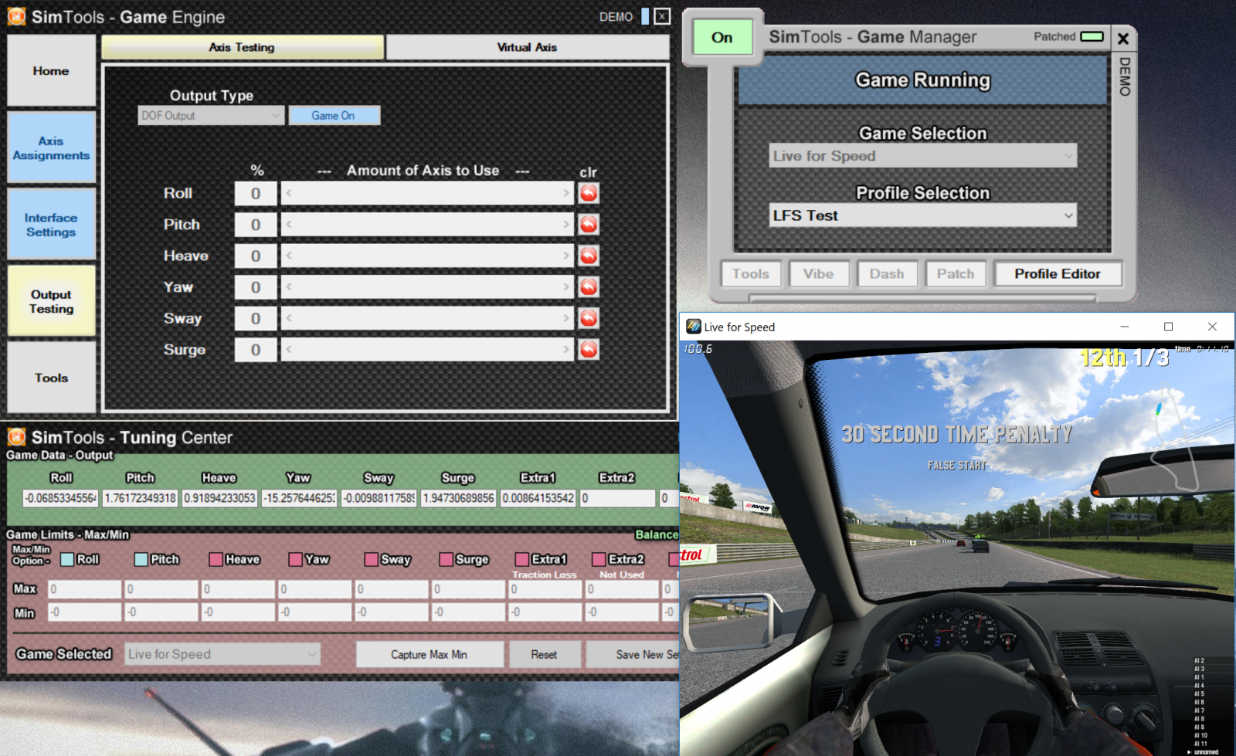The height and width of the screenshot is (756, 1236).
Task: Open the Tools section in Game Engine
Action: tap(51, 378)
